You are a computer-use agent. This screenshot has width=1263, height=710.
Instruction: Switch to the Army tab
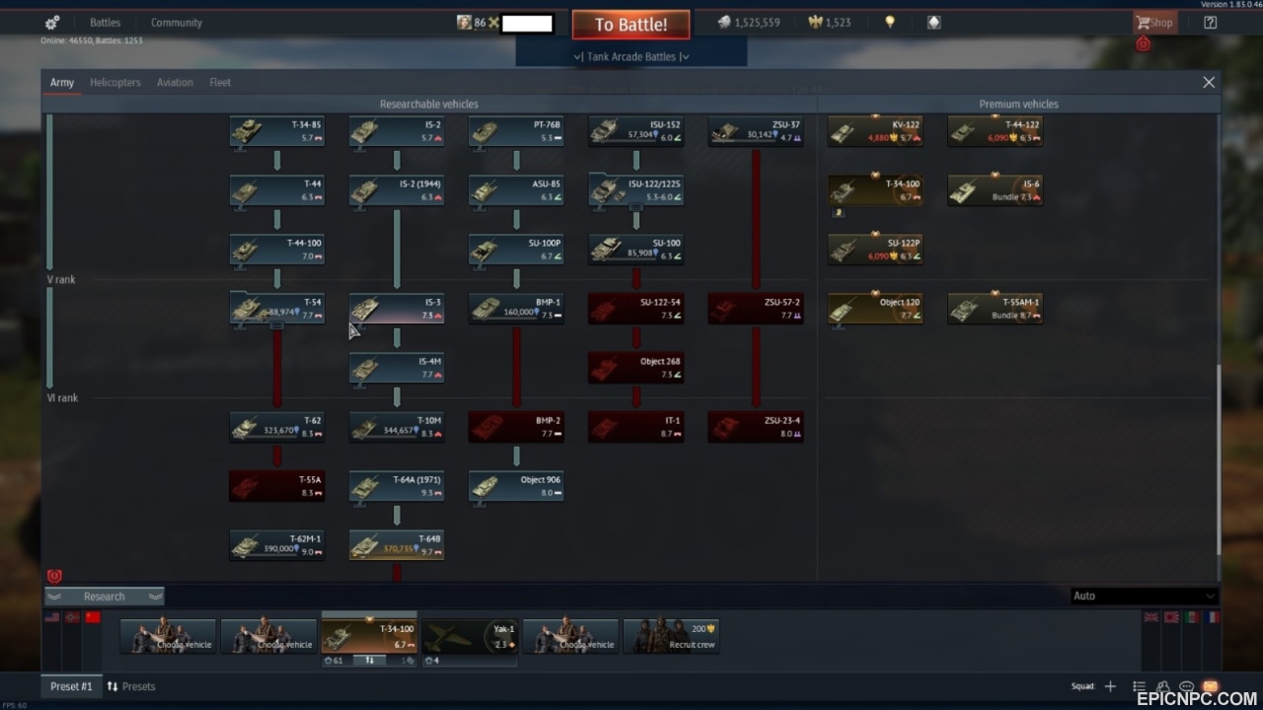coord(62,83)
